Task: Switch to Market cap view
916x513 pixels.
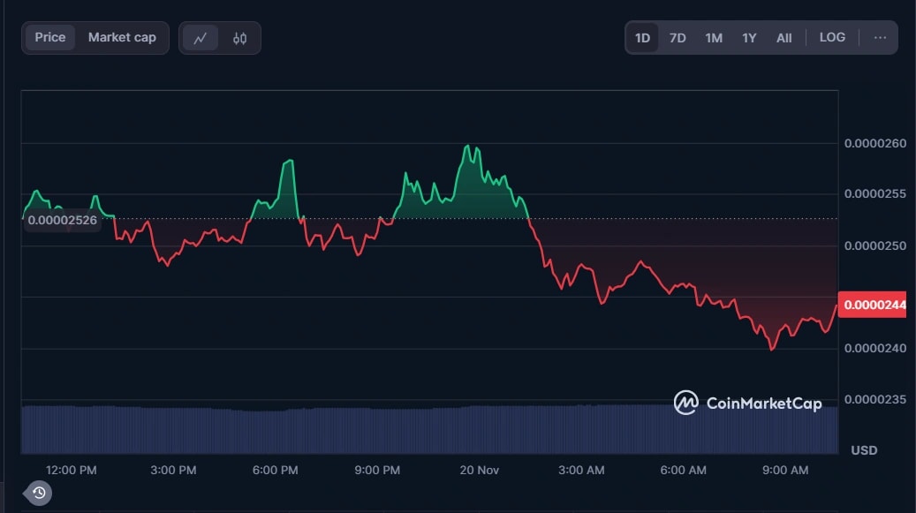Action: [x=122, y=37]
